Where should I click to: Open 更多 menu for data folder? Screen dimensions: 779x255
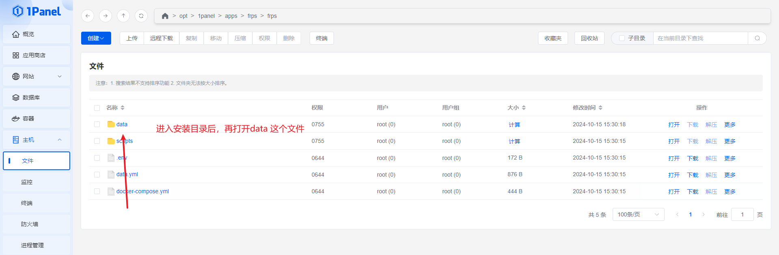click(730, 125)
